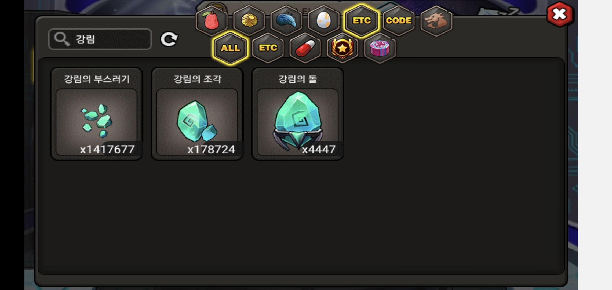Switch to the spotted egg category
This screenshot has width=612, height=290.
(324, 21)
